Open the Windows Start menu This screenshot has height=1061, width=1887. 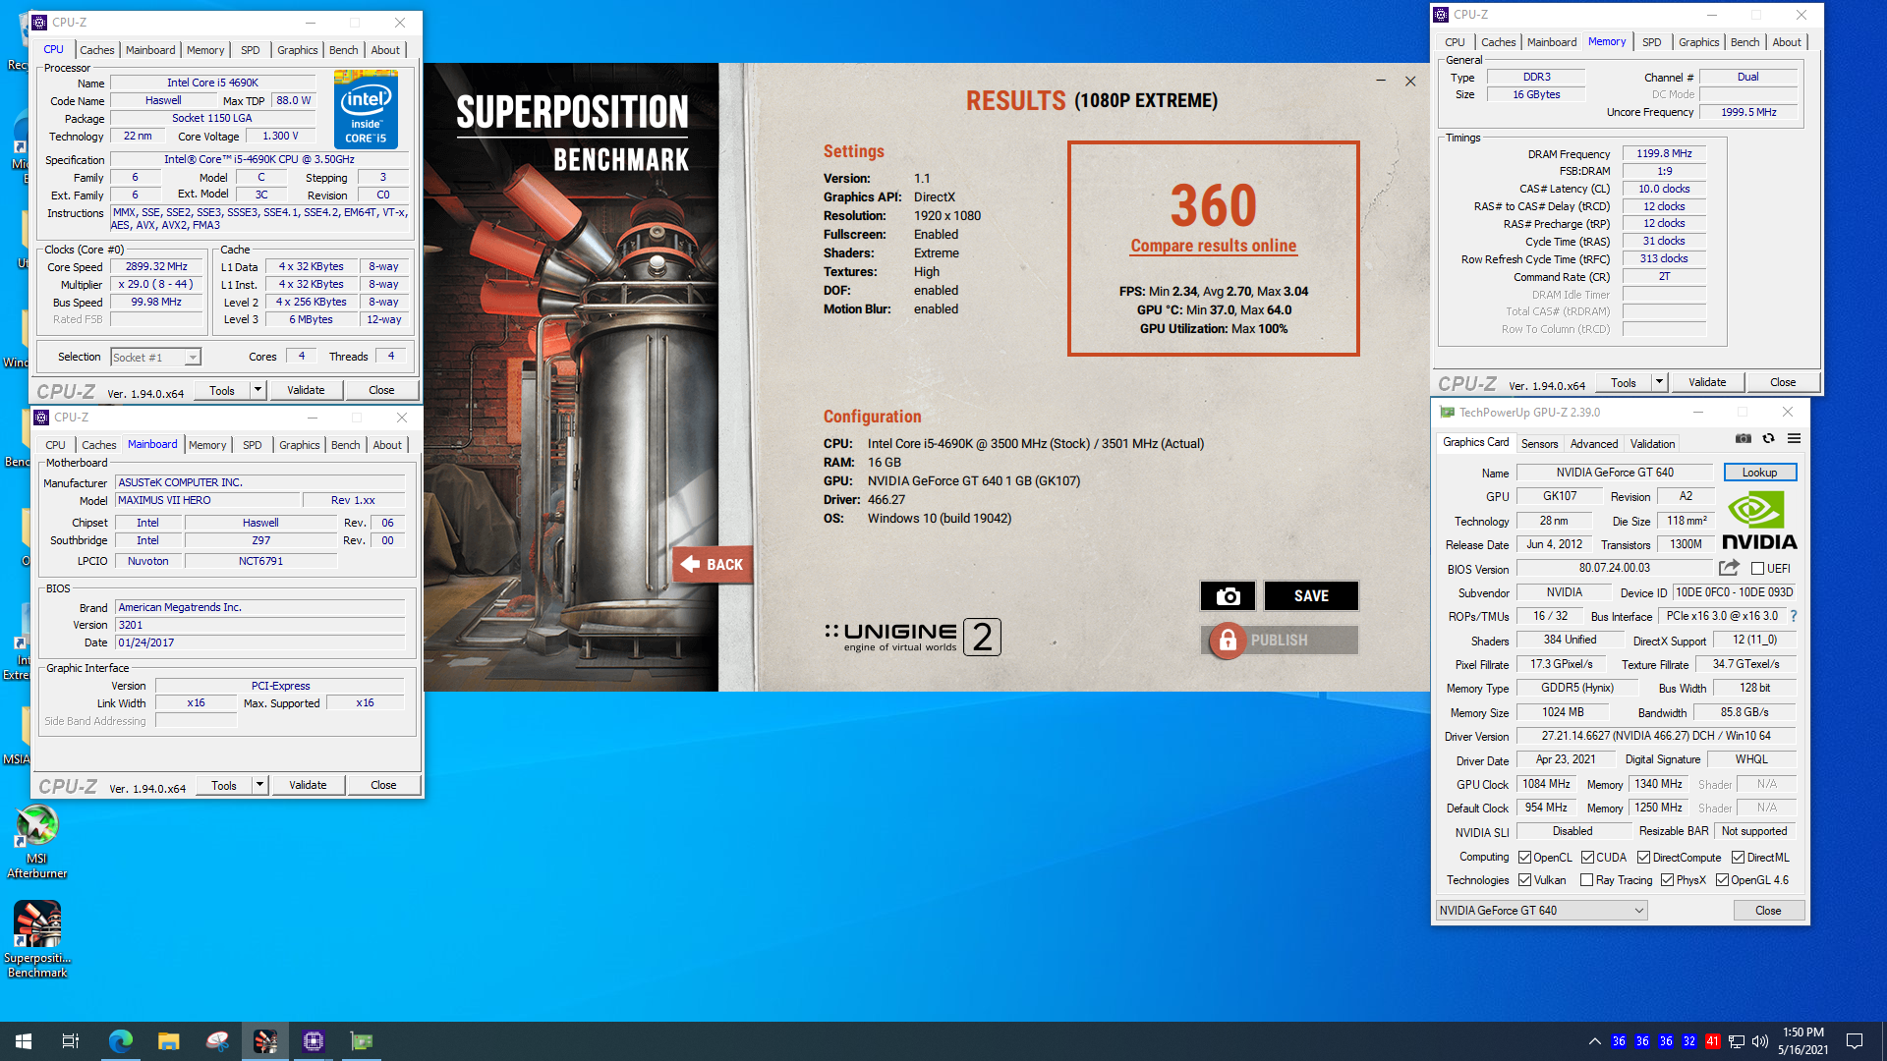[x=24, y=1041]
